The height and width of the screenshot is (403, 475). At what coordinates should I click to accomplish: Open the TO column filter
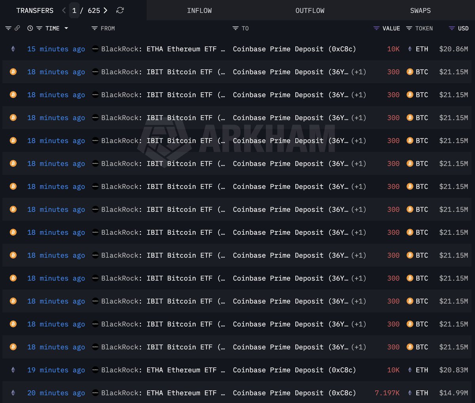(x=235, y=28)
